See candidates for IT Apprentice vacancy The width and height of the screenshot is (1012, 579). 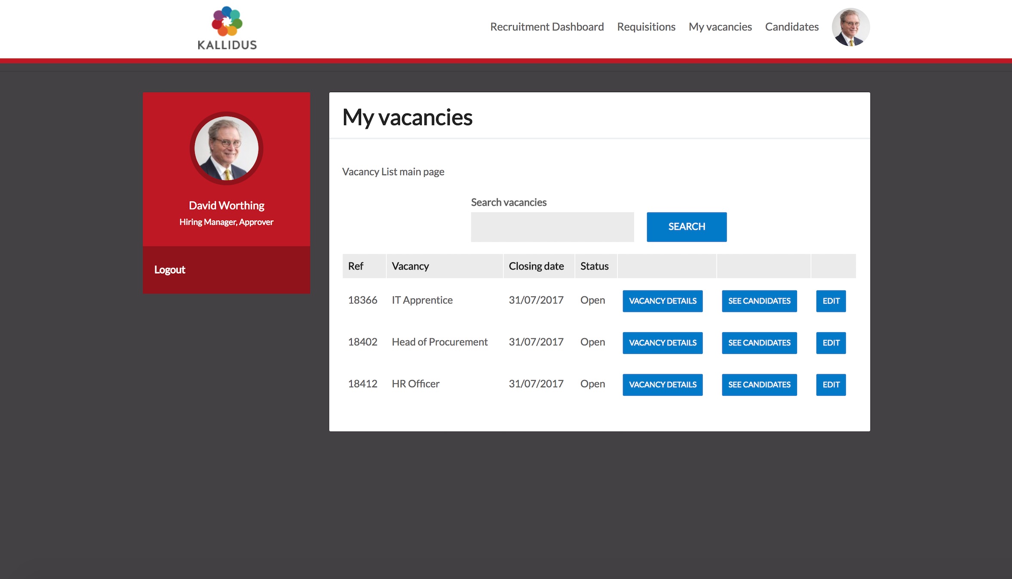click(759, 301)
